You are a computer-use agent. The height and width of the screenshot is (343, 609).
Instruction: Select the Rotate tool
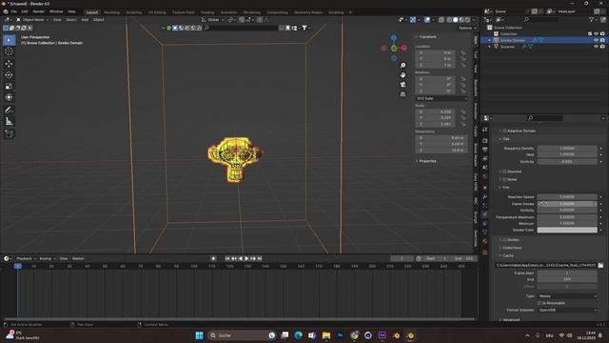click(x=9, y=74)
